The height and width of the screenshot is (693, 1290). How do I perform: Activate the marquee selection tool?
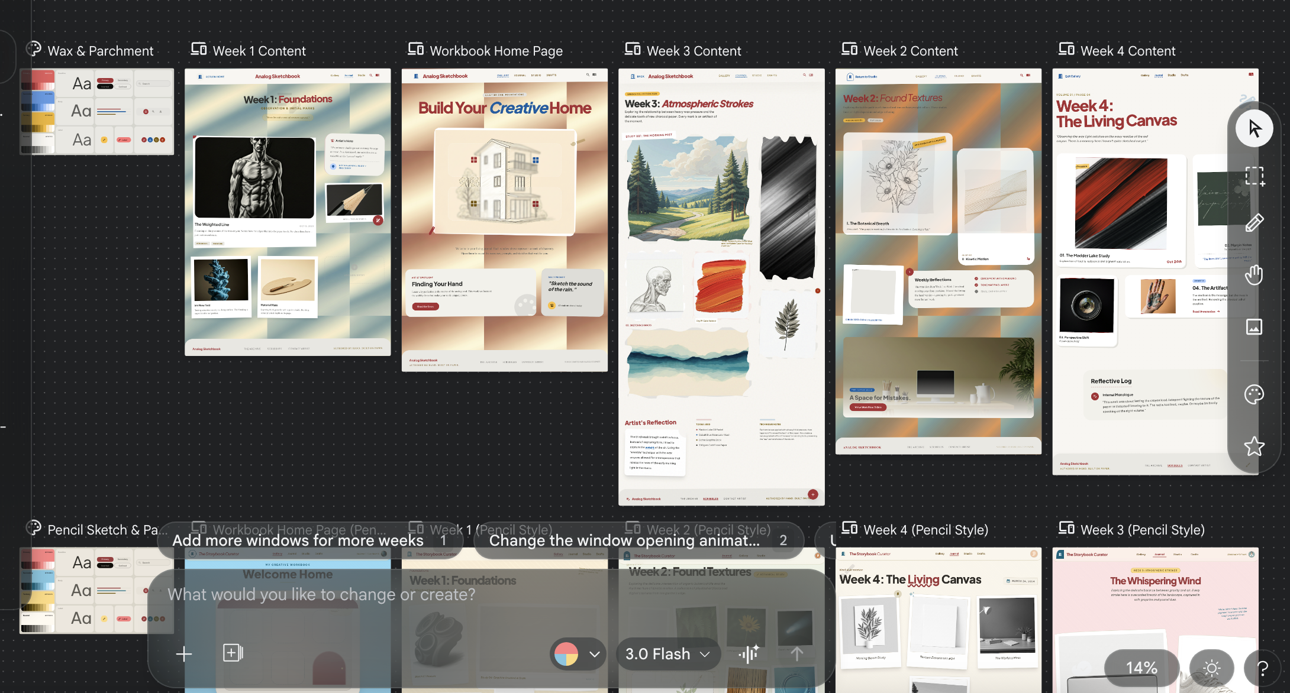click(x=1254, y=176)
